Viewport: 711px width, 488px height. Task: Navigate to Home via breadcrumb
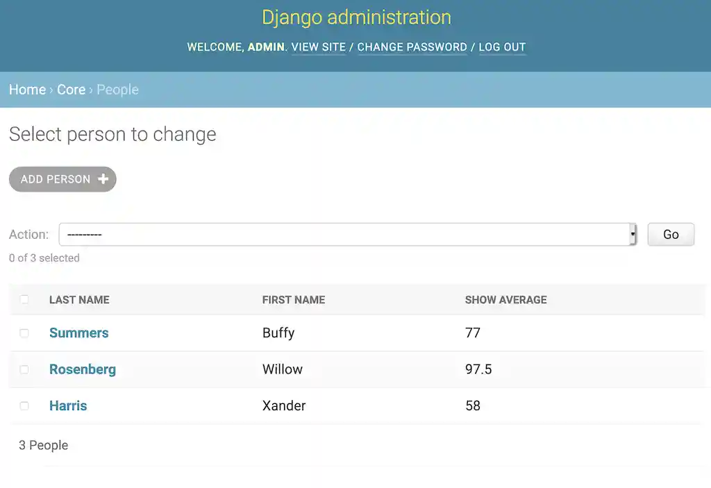pos(27,90)
